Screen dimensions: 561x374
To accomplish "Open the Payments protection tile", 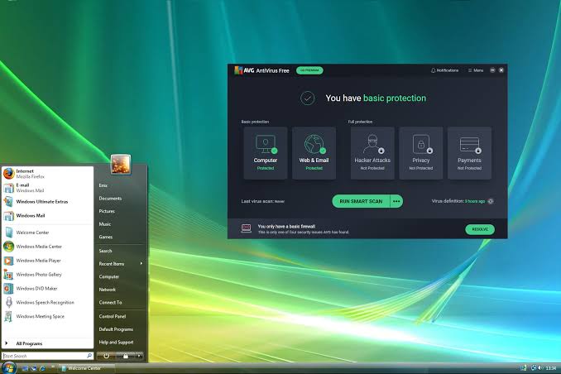I will pyautogui.click(x=469, y=153).
